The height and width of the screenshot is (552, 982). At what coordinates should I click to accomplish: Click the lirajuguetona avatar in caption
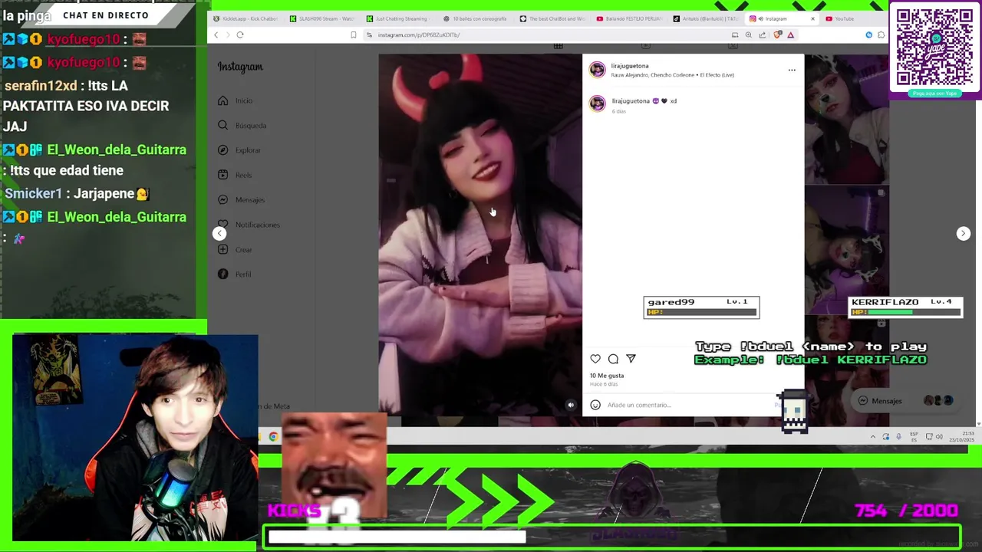[597, 103]
